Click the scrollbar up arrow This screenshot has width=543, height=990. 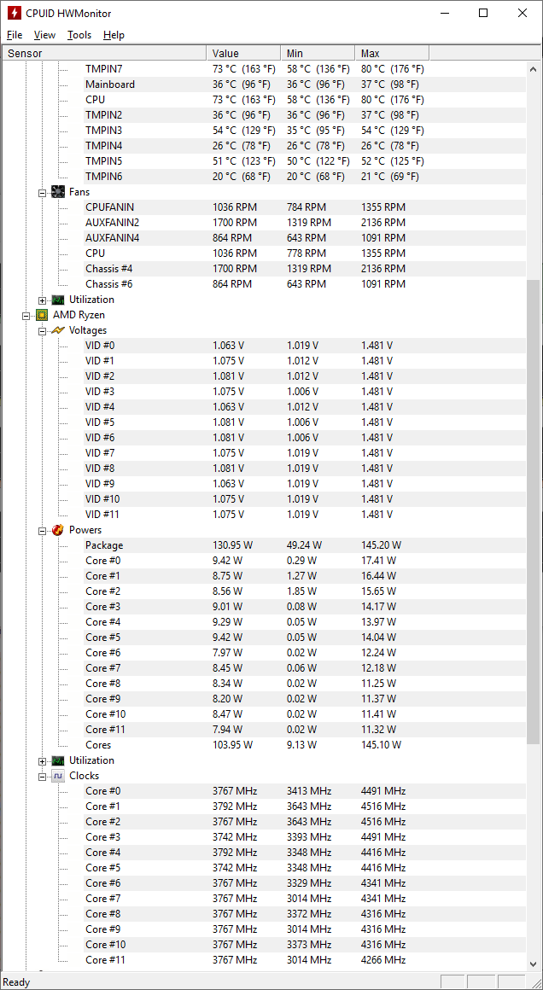(534, 68)
